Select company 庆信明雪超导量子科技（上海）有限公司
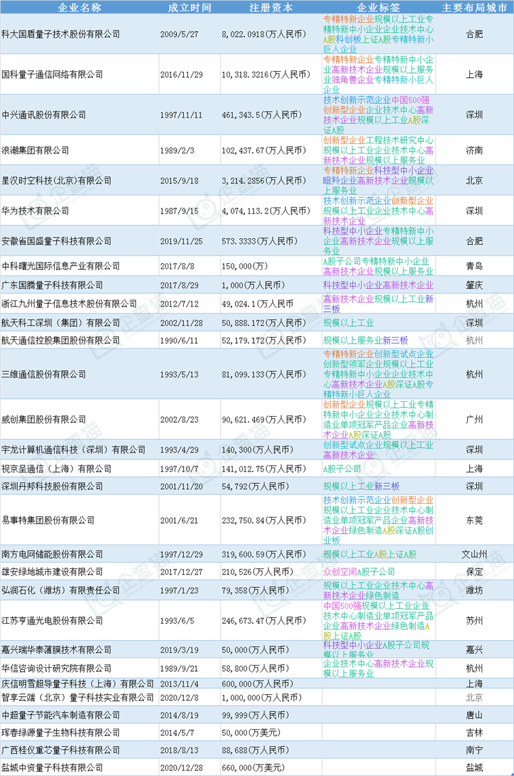 coord(78,683)
